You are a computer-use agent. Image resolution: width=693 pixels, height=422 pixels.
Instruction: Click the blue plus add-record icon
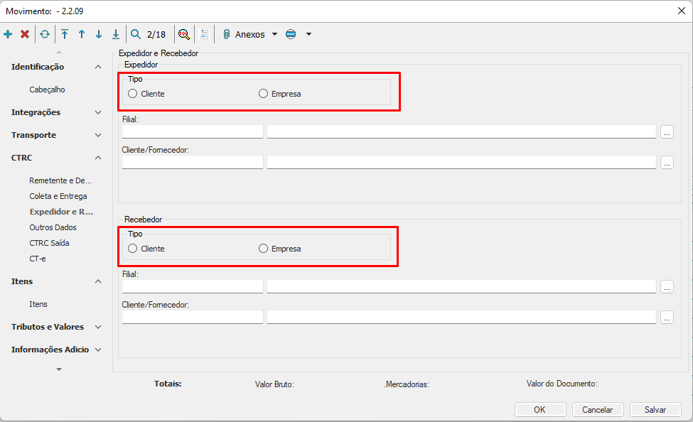(x=8, y=34)
